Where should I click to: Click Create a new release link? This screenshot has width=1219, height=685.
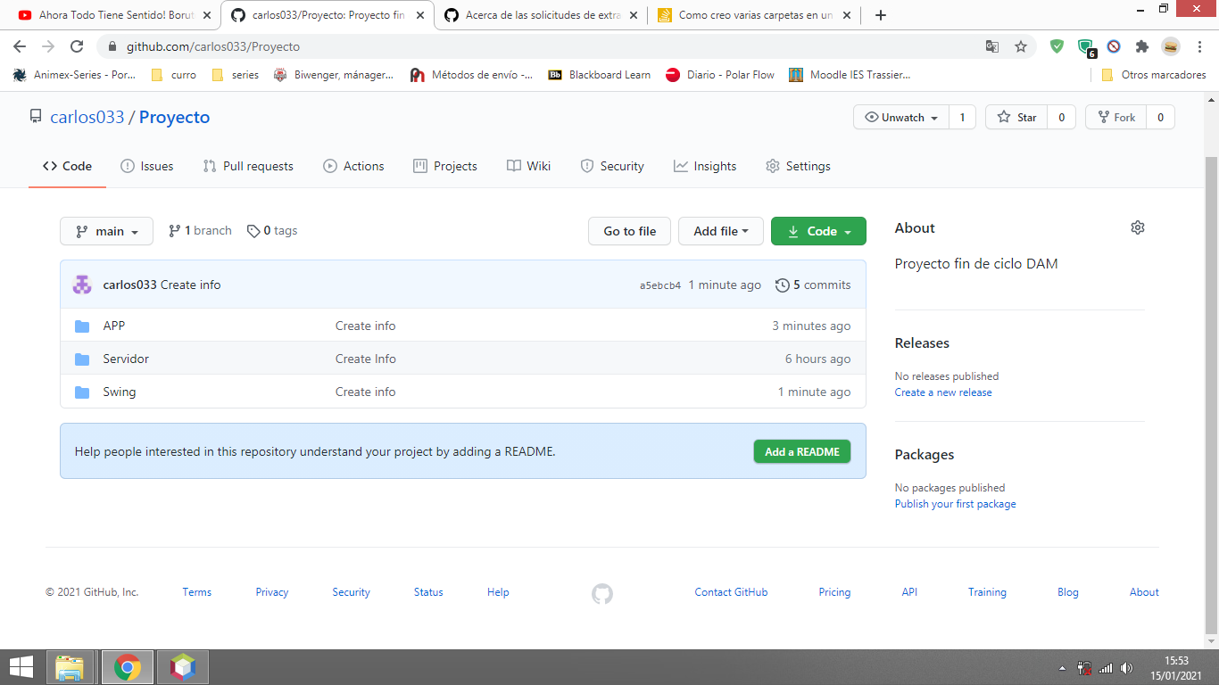pyautogui.click(x=943, y=392)
